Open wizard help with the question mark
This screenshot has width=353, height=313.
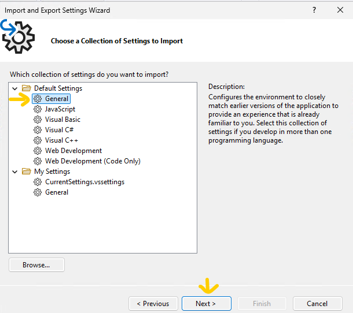(x=314, y=10)
